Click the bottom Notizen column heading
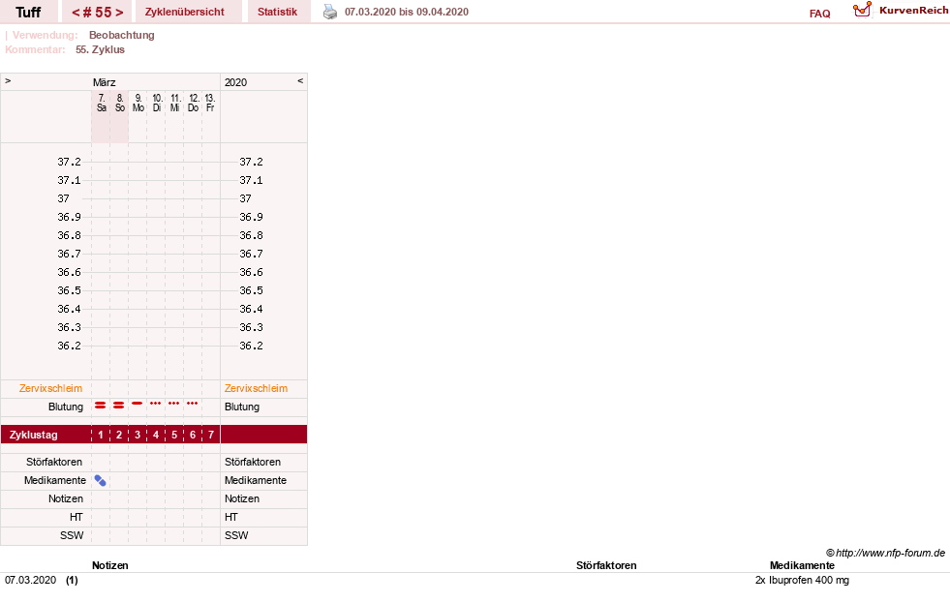 tap(110, 565)
